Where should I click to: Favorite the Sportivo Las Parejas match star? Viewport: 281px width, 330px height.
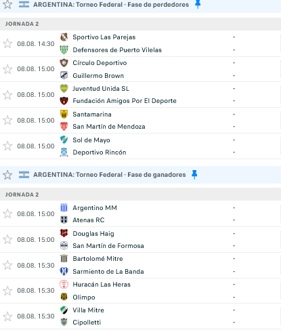[x=7, y=43]
